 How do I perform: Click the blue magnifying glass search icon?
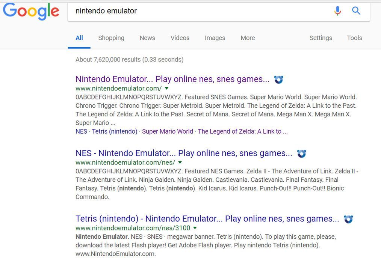(x=356, y=11)
